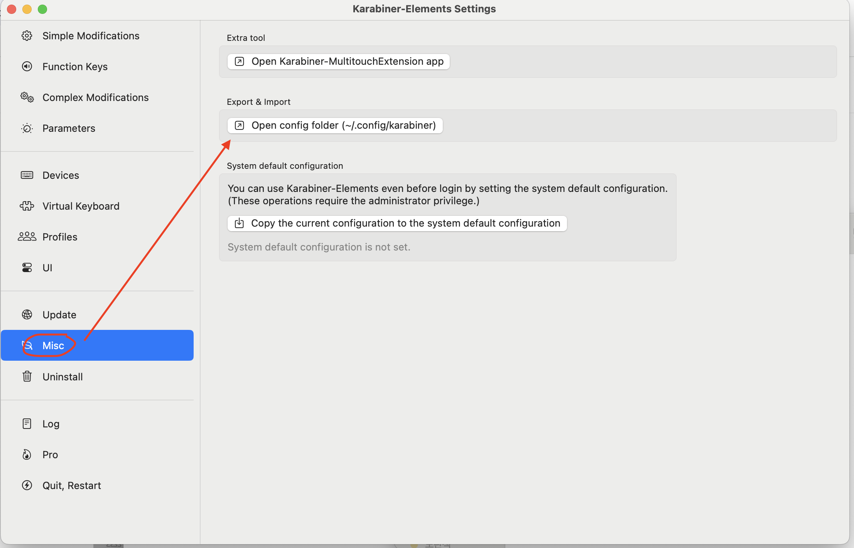The height and width of the screenshot is (548, 854).
Task: Click the Simple Modifications gear icon
Action: pos(27,36)
